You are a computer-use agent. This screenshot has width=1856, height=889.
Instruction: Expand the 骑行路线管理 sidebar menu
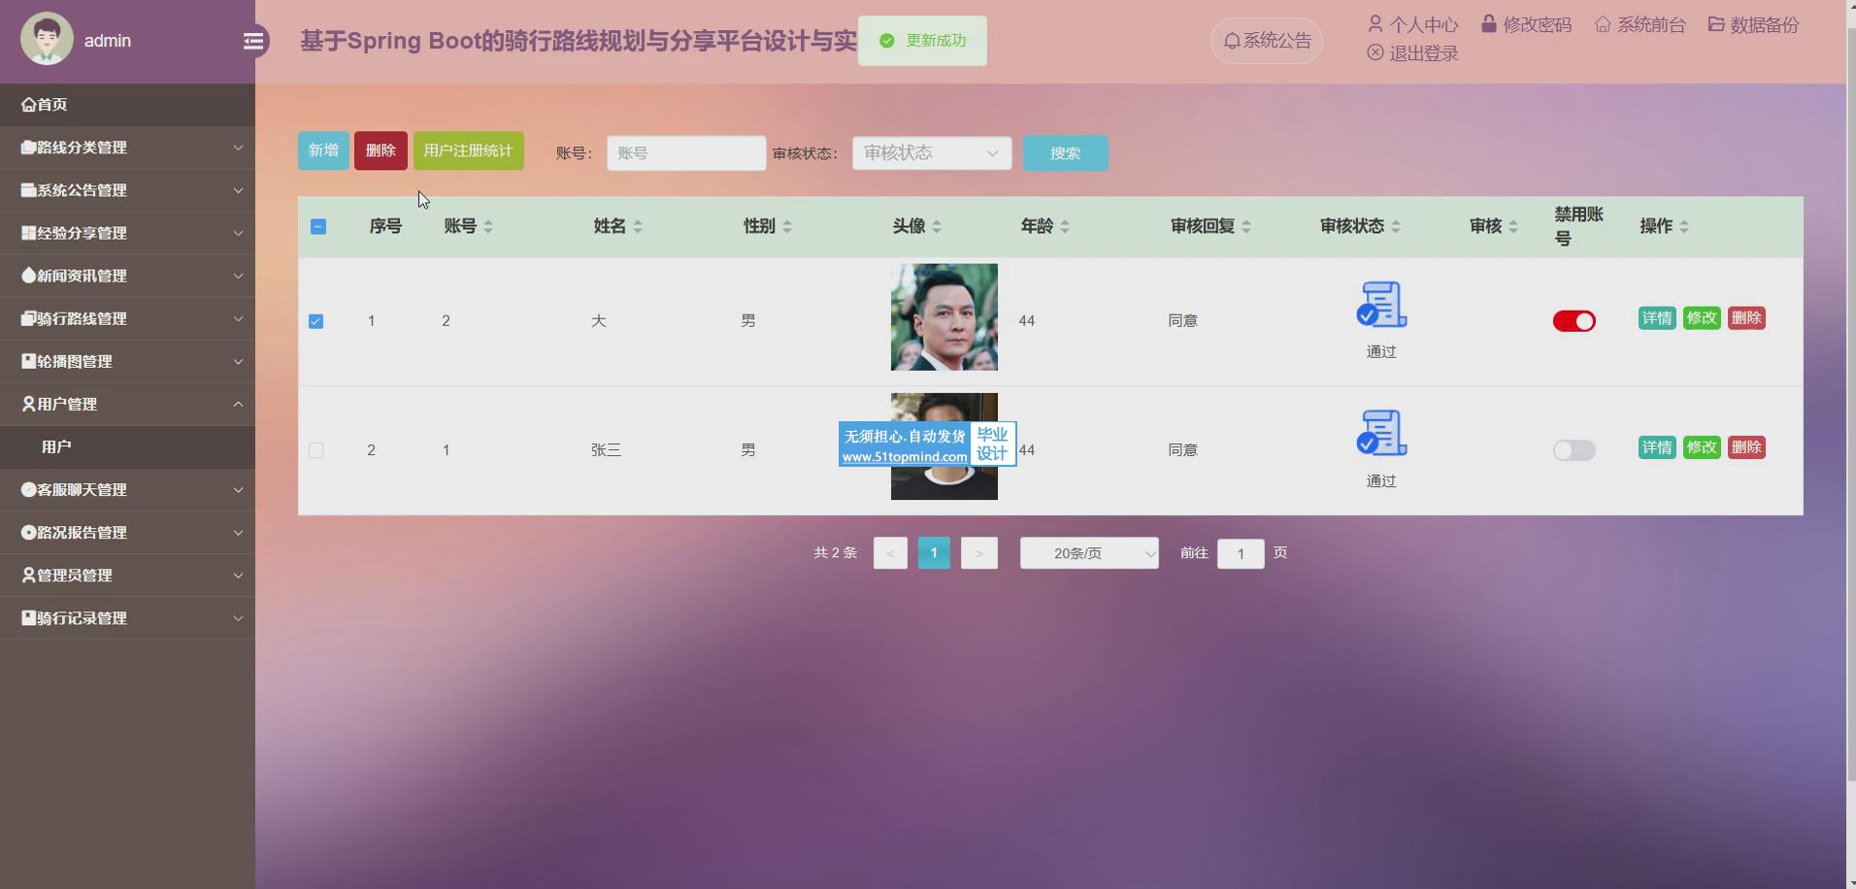tap(127, 318)
